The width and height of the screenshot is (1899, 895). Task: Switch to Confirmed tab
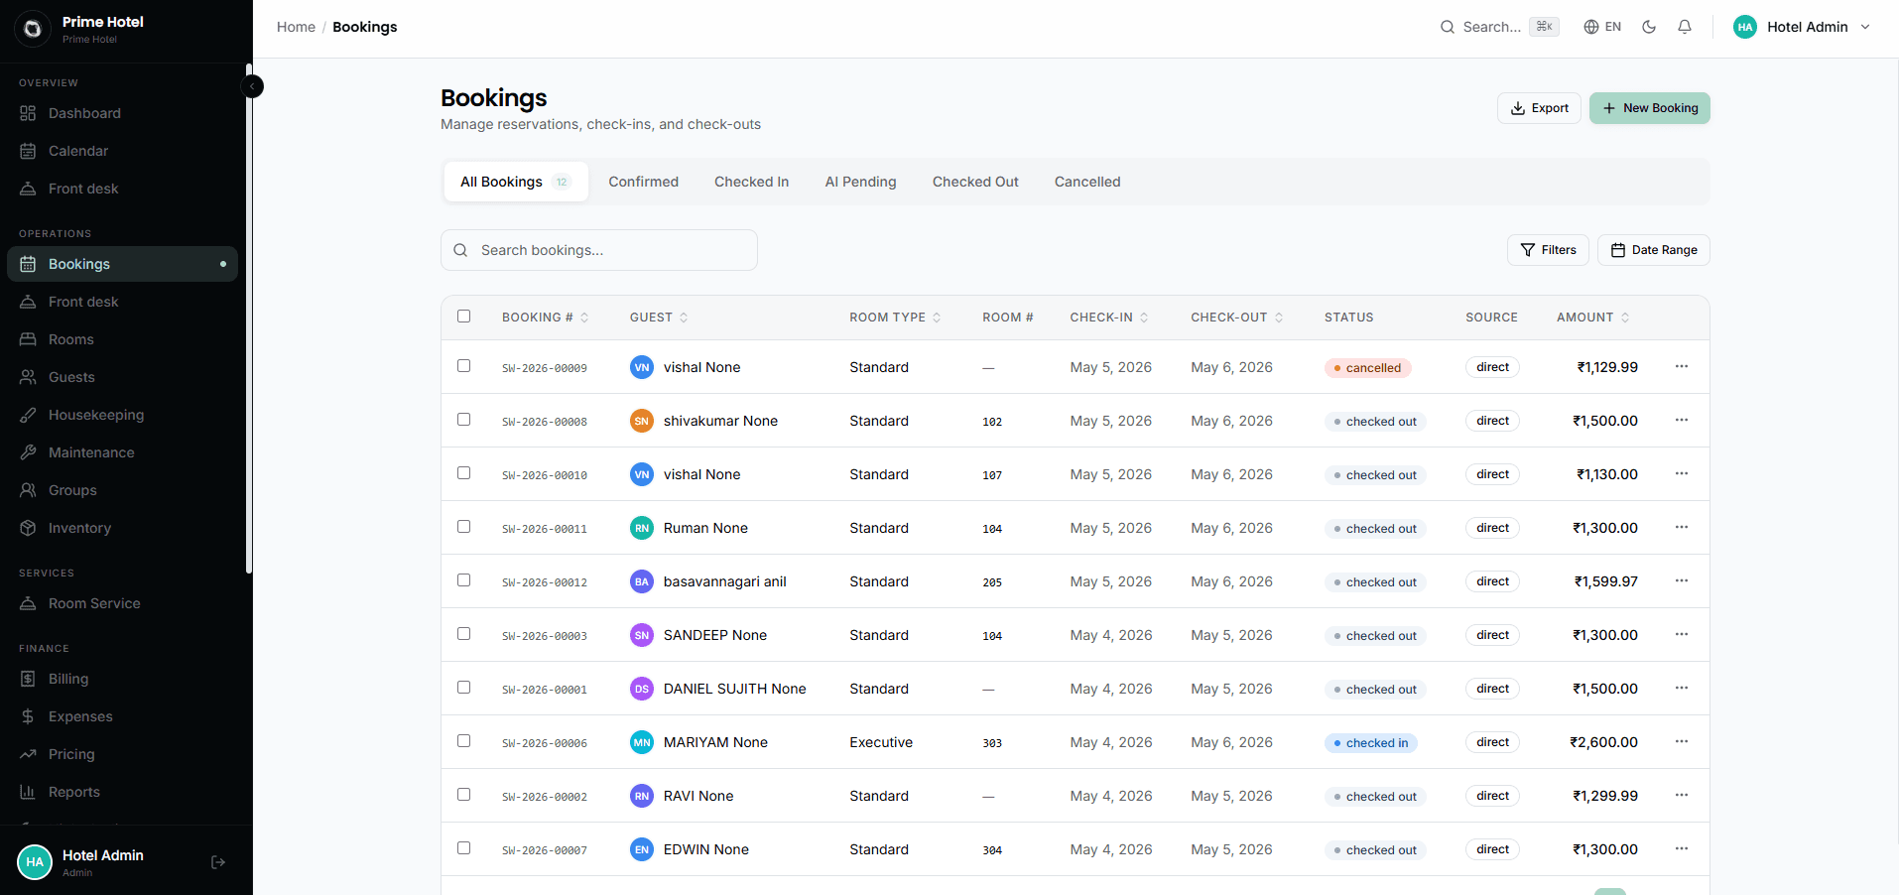pyautogui.click(x=643, y=182)
